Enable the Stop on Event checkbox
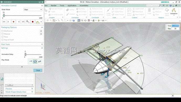Viewport: 181px width, 102px height. click(x=2, y=40)
